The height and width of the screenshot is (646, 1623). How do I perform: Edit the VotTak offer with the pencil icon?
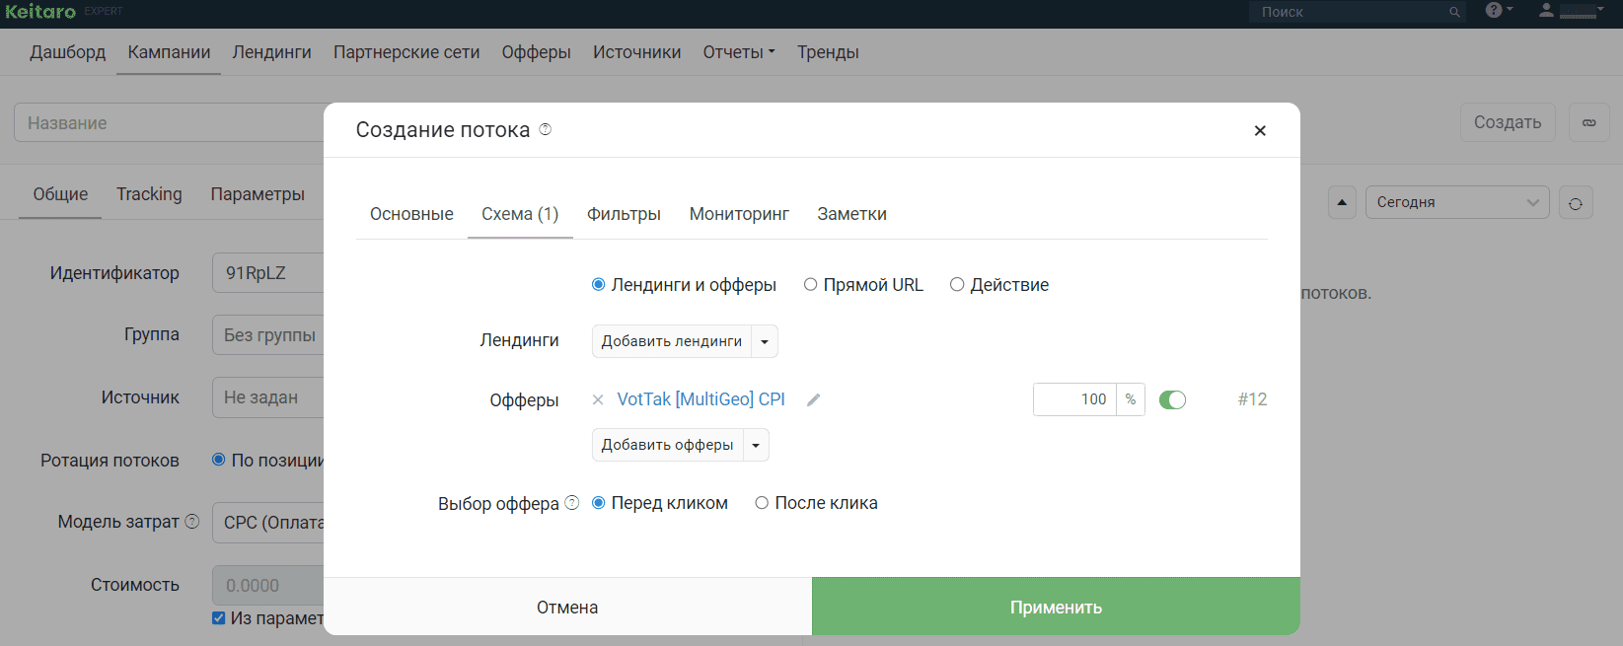[x=814, y=400]
